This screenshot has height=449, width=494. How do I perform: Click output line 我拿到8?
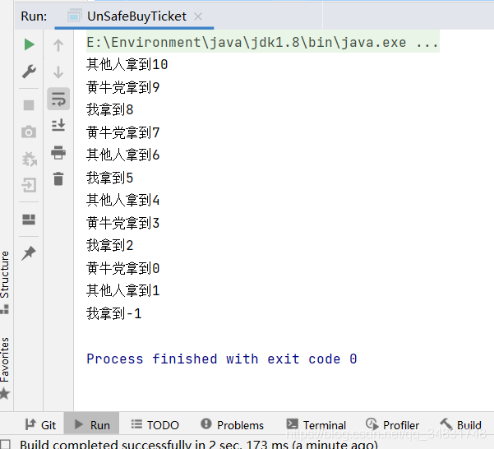pos(109,109)
